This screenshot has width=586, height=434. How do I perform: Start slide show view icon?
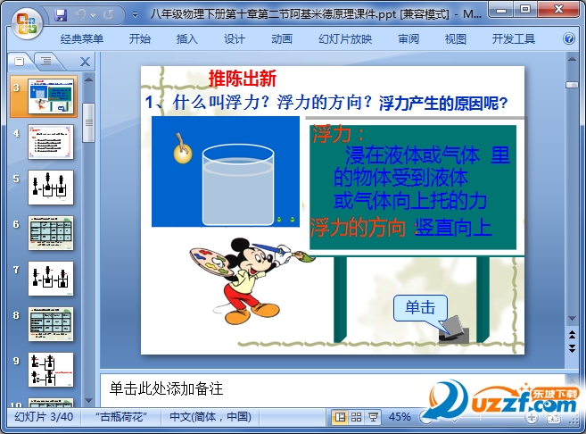[373, 417]
